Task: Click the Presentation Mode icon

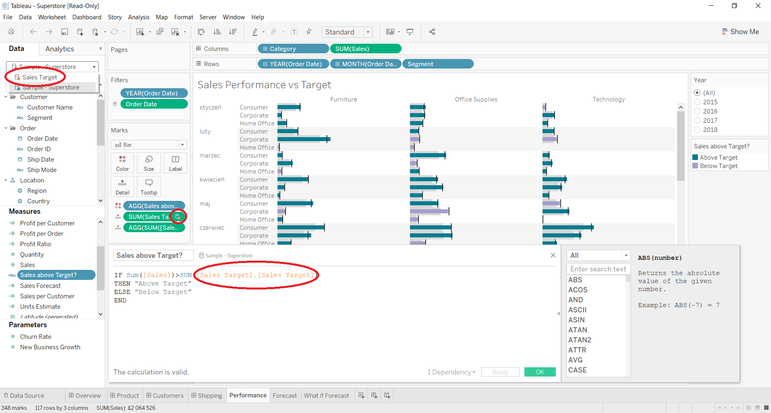Action: tap(410, 32)
